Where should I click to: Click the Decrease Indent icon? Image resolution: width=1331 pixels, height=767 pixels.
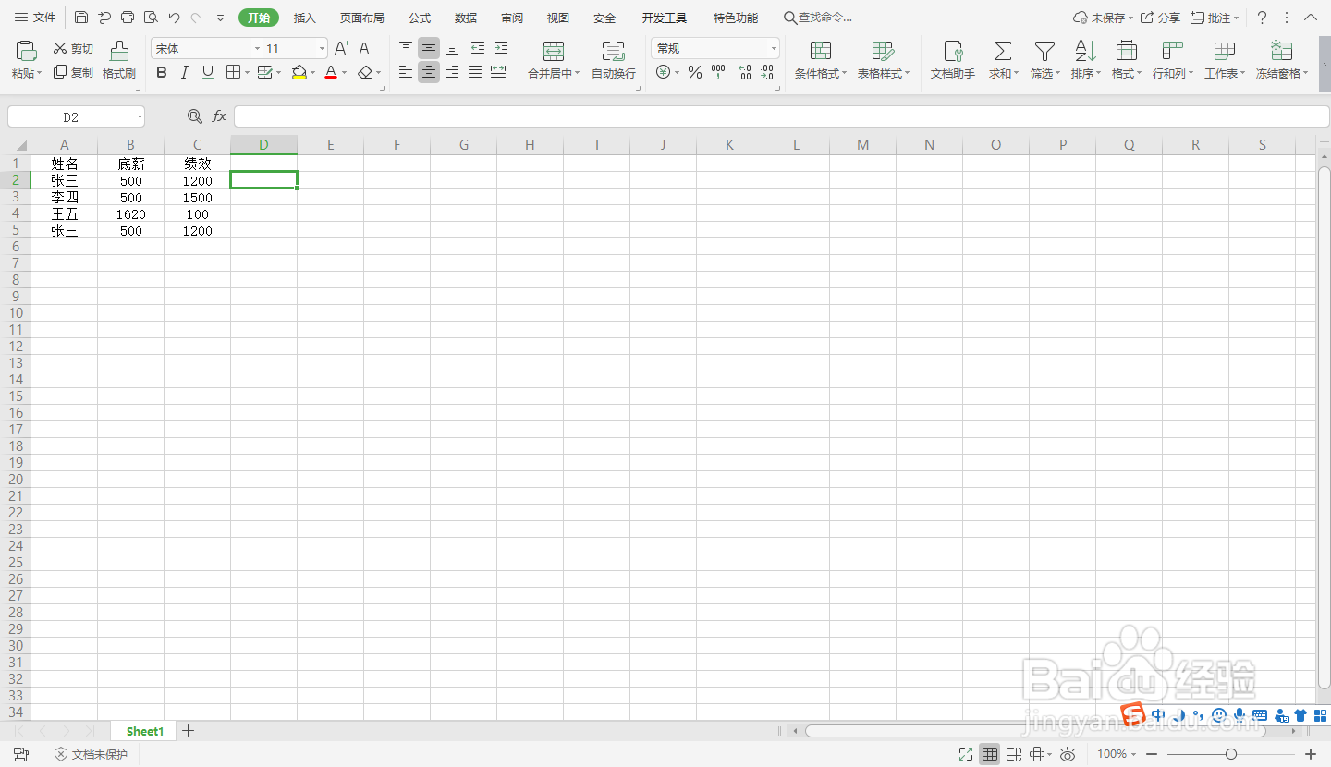click(477, 48)
